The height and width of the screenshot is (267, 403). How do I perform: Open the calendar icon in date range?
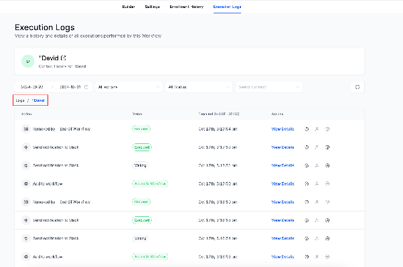pyautogui.click(x=86, y=87)
